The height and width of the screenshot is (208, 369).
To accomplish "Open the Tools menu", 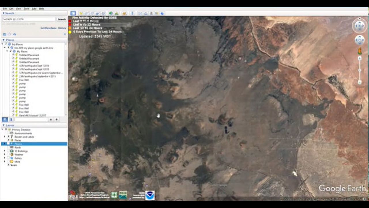I will [26, 9].
